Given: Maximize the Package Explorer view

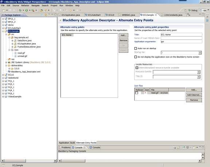Looking at the screenshot, I should point(55,15).
